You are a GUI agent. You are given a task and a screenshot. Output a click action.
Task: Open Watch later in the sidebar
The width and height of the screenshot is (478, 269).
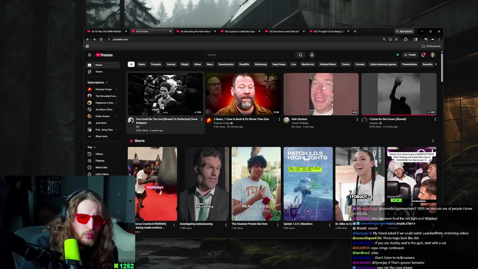click(103, 167)
